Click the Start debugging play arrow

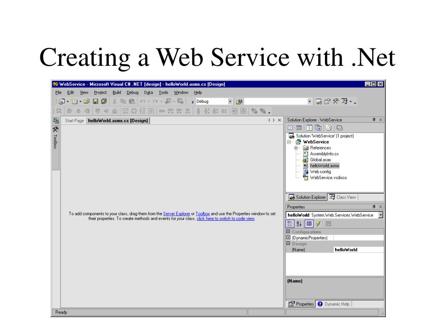tap(192, 102)
